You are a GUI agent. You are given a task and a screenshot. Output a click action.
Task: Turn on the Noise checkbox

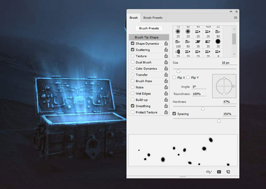[x=132, y=87]
